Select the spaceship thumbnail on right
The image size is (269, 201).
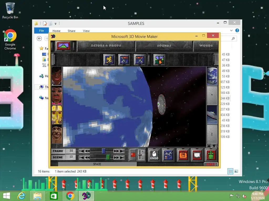point(212,115)
